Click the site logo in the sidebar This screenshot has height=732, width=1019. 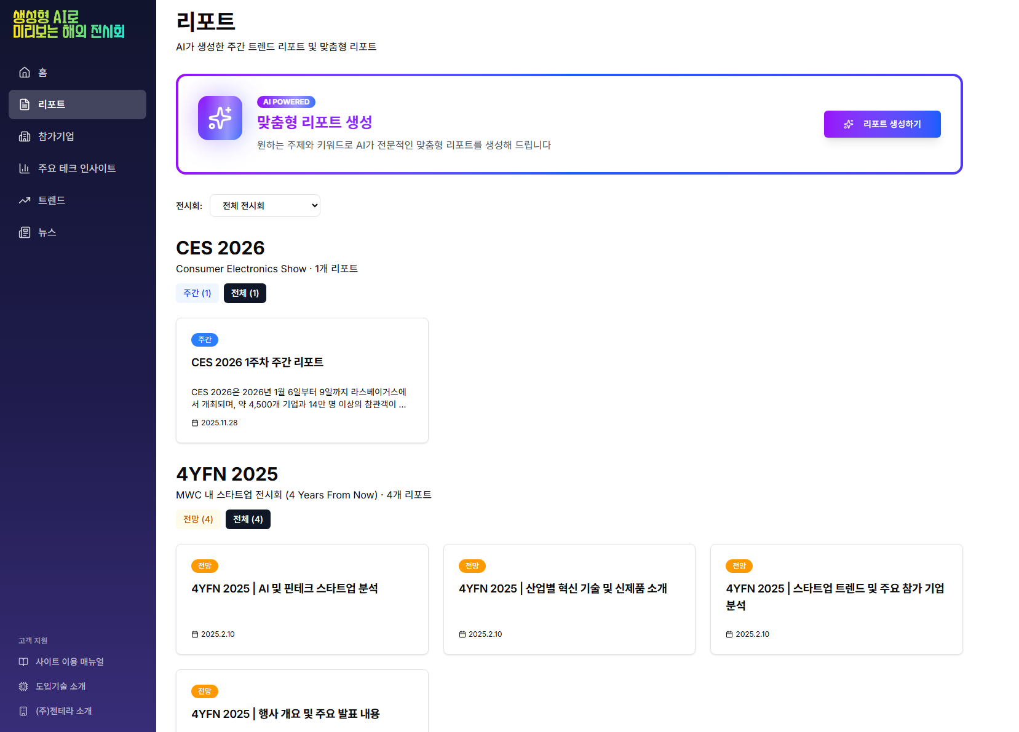pyautogui.click(x=69, y=25)
